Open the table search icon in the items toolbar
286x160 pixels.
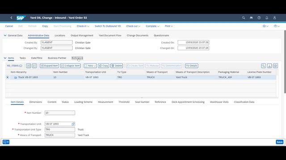click(x=263, y=66)
